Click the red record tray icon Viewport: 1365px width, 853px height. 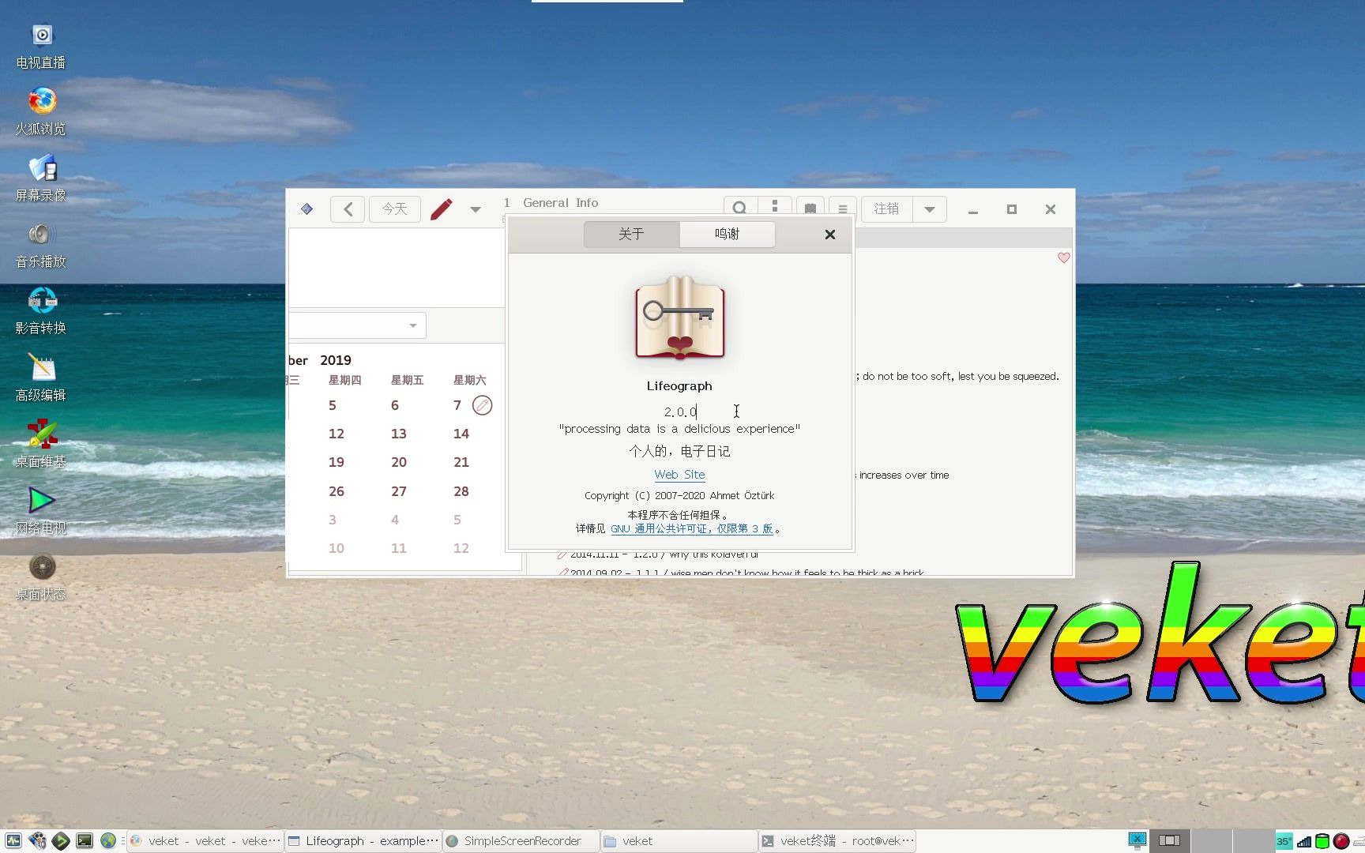click(x=1341, y=841)
